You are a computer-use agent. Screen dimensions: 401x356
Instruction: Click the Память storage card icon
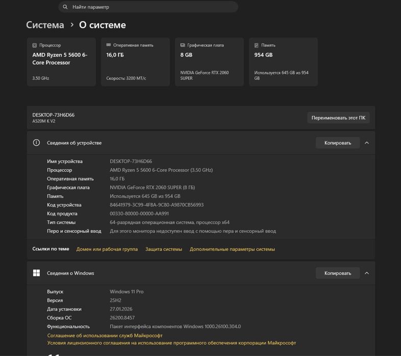pos(257,45)
